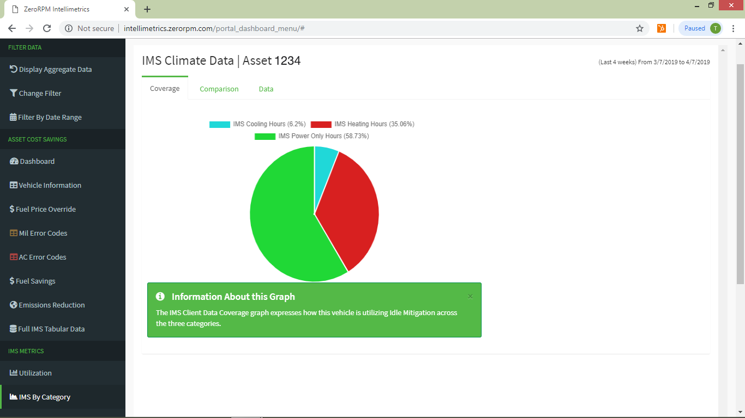This screenshot has width=745, height=418.
Task: Click the ASSET COST SAVINGS section header
Action: click(x=38, y=139)
